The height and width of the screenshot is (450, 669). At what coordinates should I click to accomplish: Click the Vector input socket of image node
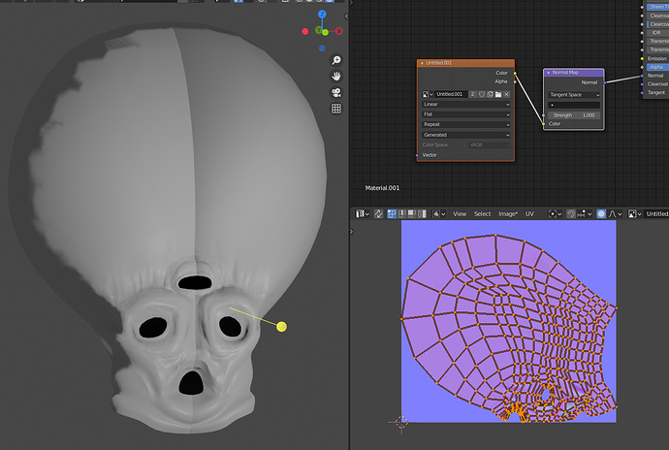pyautogui.click(x=417, y=155)
